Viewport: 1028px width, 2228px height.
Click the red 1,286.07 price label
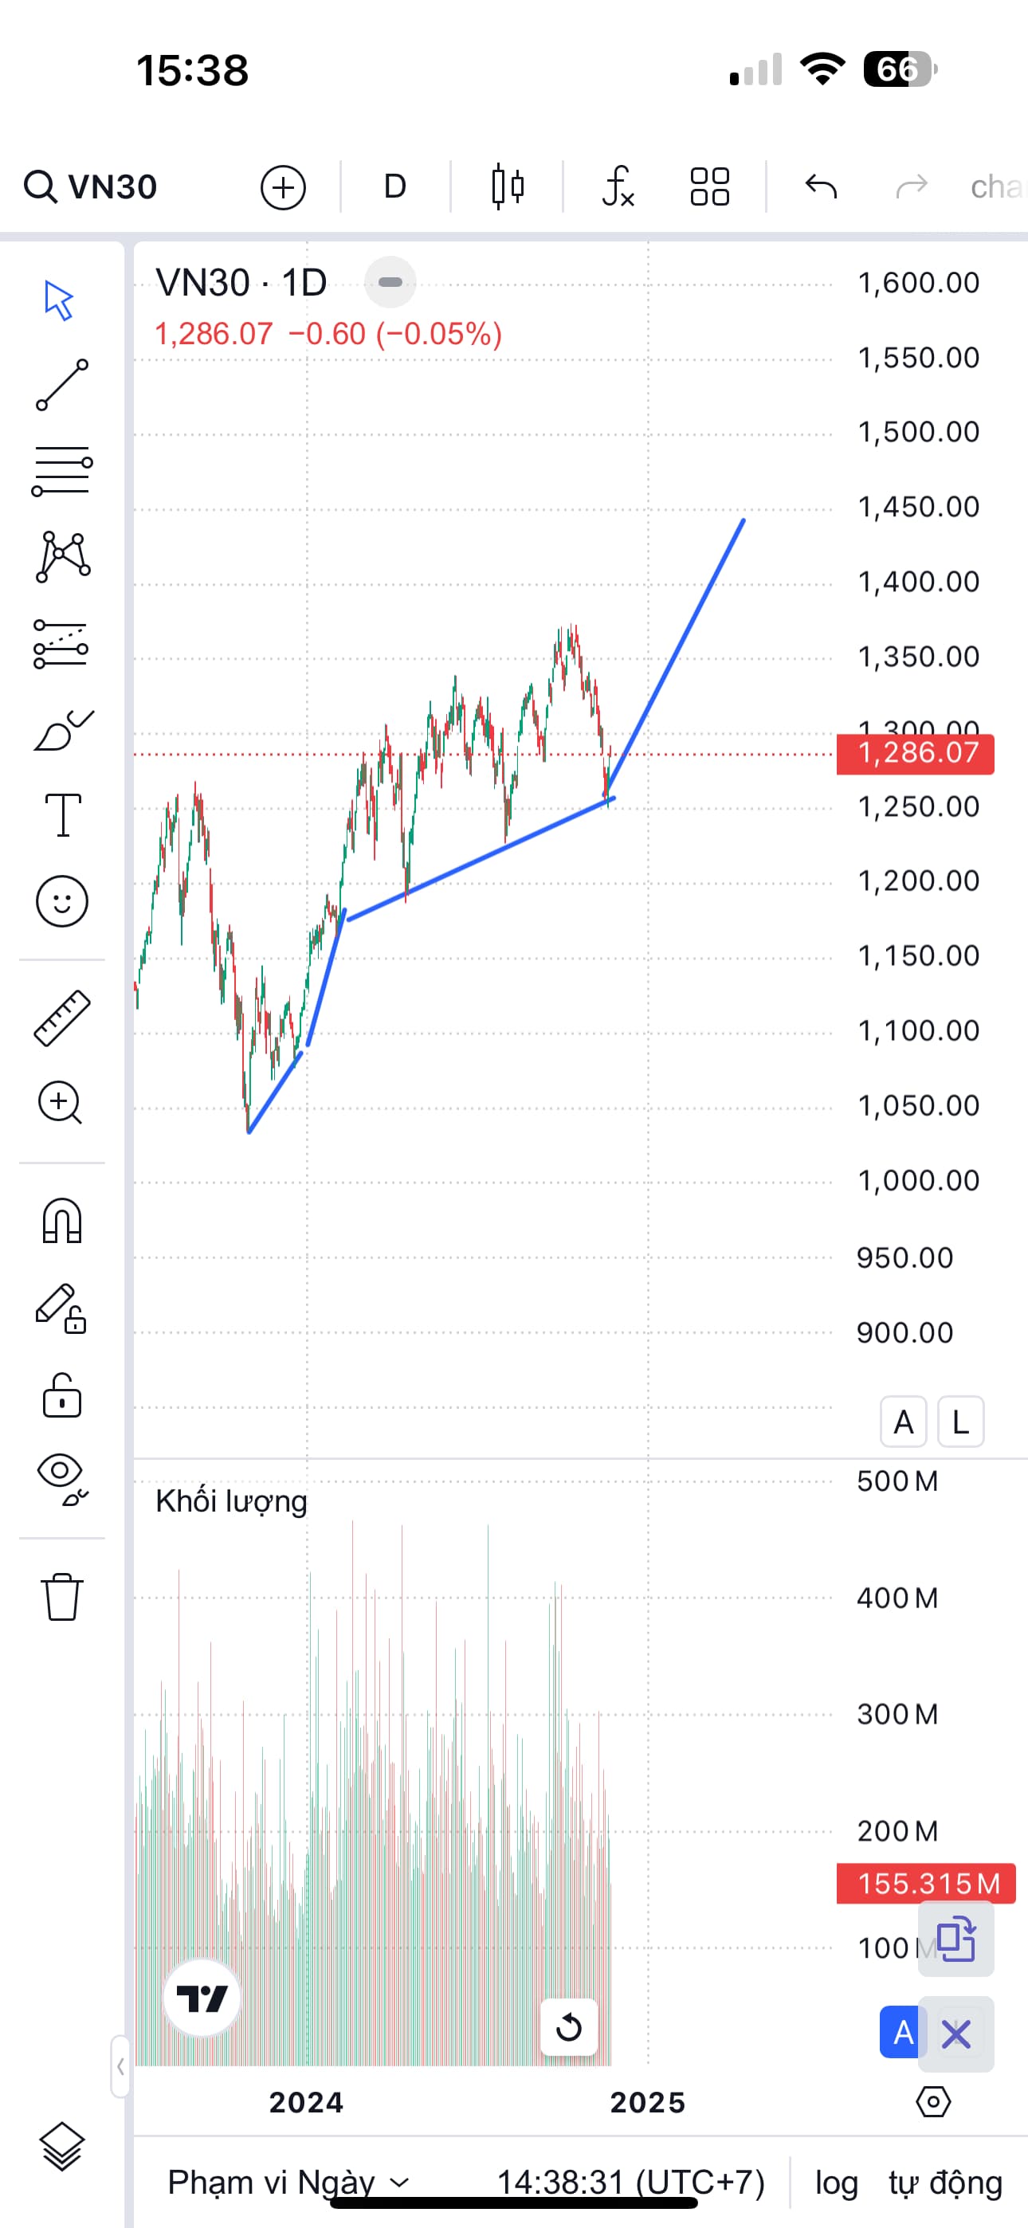(x=915, y=753)
